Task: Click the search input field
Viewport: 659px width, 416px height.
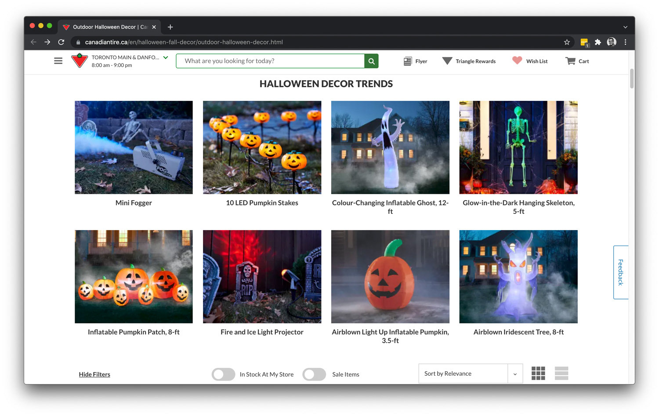Action: coord(270,61)
